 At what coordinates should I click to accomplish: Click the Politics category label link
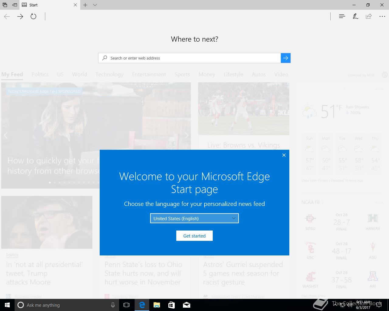point(12,255)
